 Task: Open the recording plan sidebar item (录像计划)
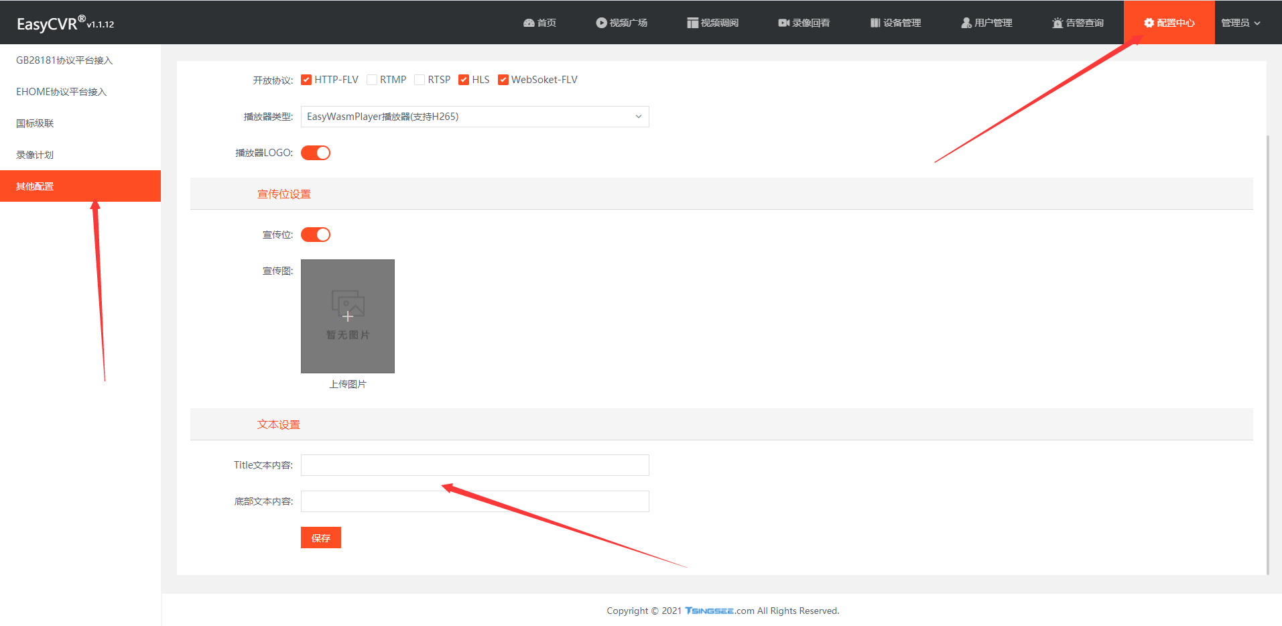coord(35,155)
